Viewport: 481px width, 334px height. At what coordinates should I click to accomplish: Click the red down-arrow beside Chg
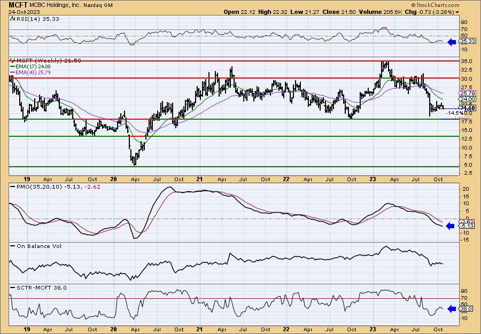pos(457,12)
